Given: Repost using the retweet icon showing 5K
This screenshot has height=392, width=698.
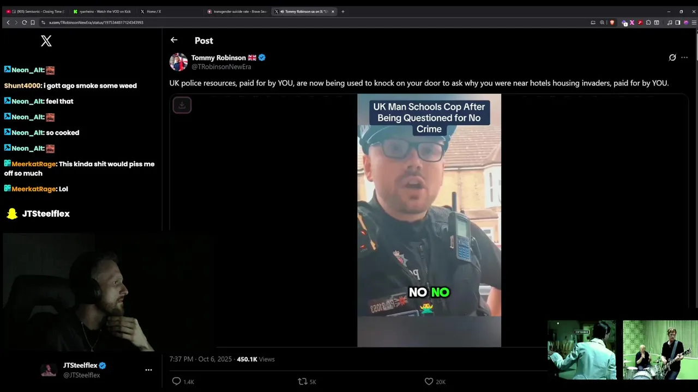Looking at the screenshot, I should (306, 382).
